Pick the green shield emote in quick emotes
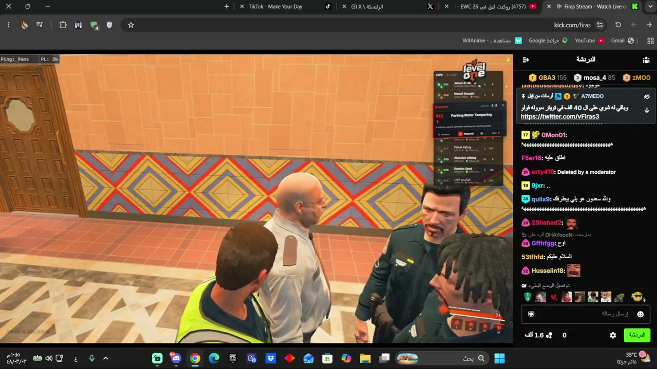The image size is (657, 369). pyautogui.click(x=527, y=297)
